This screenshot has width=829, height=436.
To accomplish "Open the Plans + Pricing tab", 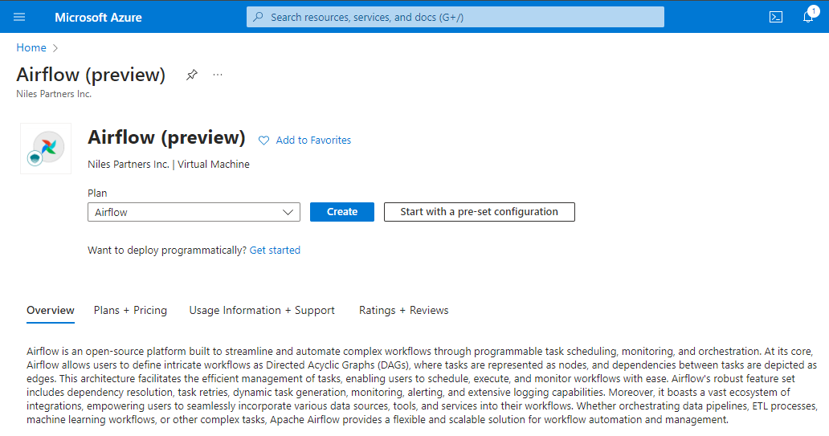I will point(131,310).
